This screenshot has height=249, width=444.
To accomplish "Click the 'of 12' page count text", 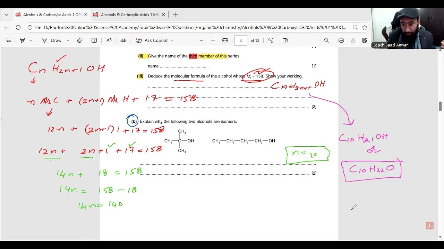I will tap(255, 40).
